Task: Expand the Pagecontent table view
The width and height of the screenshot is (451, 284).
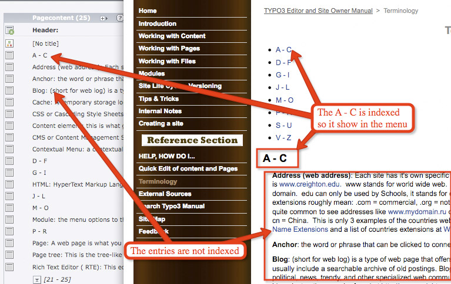Action: [x=103, y=18]
